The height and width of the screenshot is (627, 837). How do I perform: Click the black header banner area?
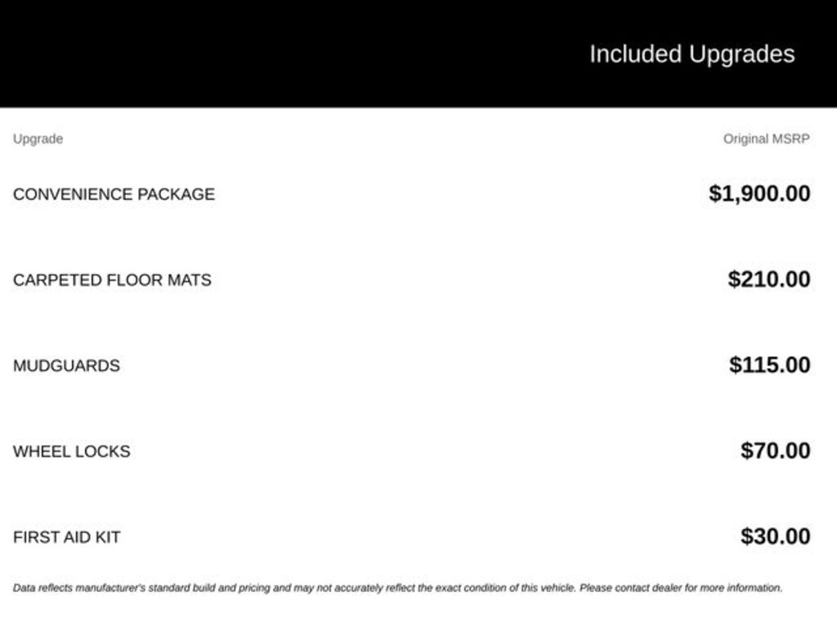click(418, 53)
